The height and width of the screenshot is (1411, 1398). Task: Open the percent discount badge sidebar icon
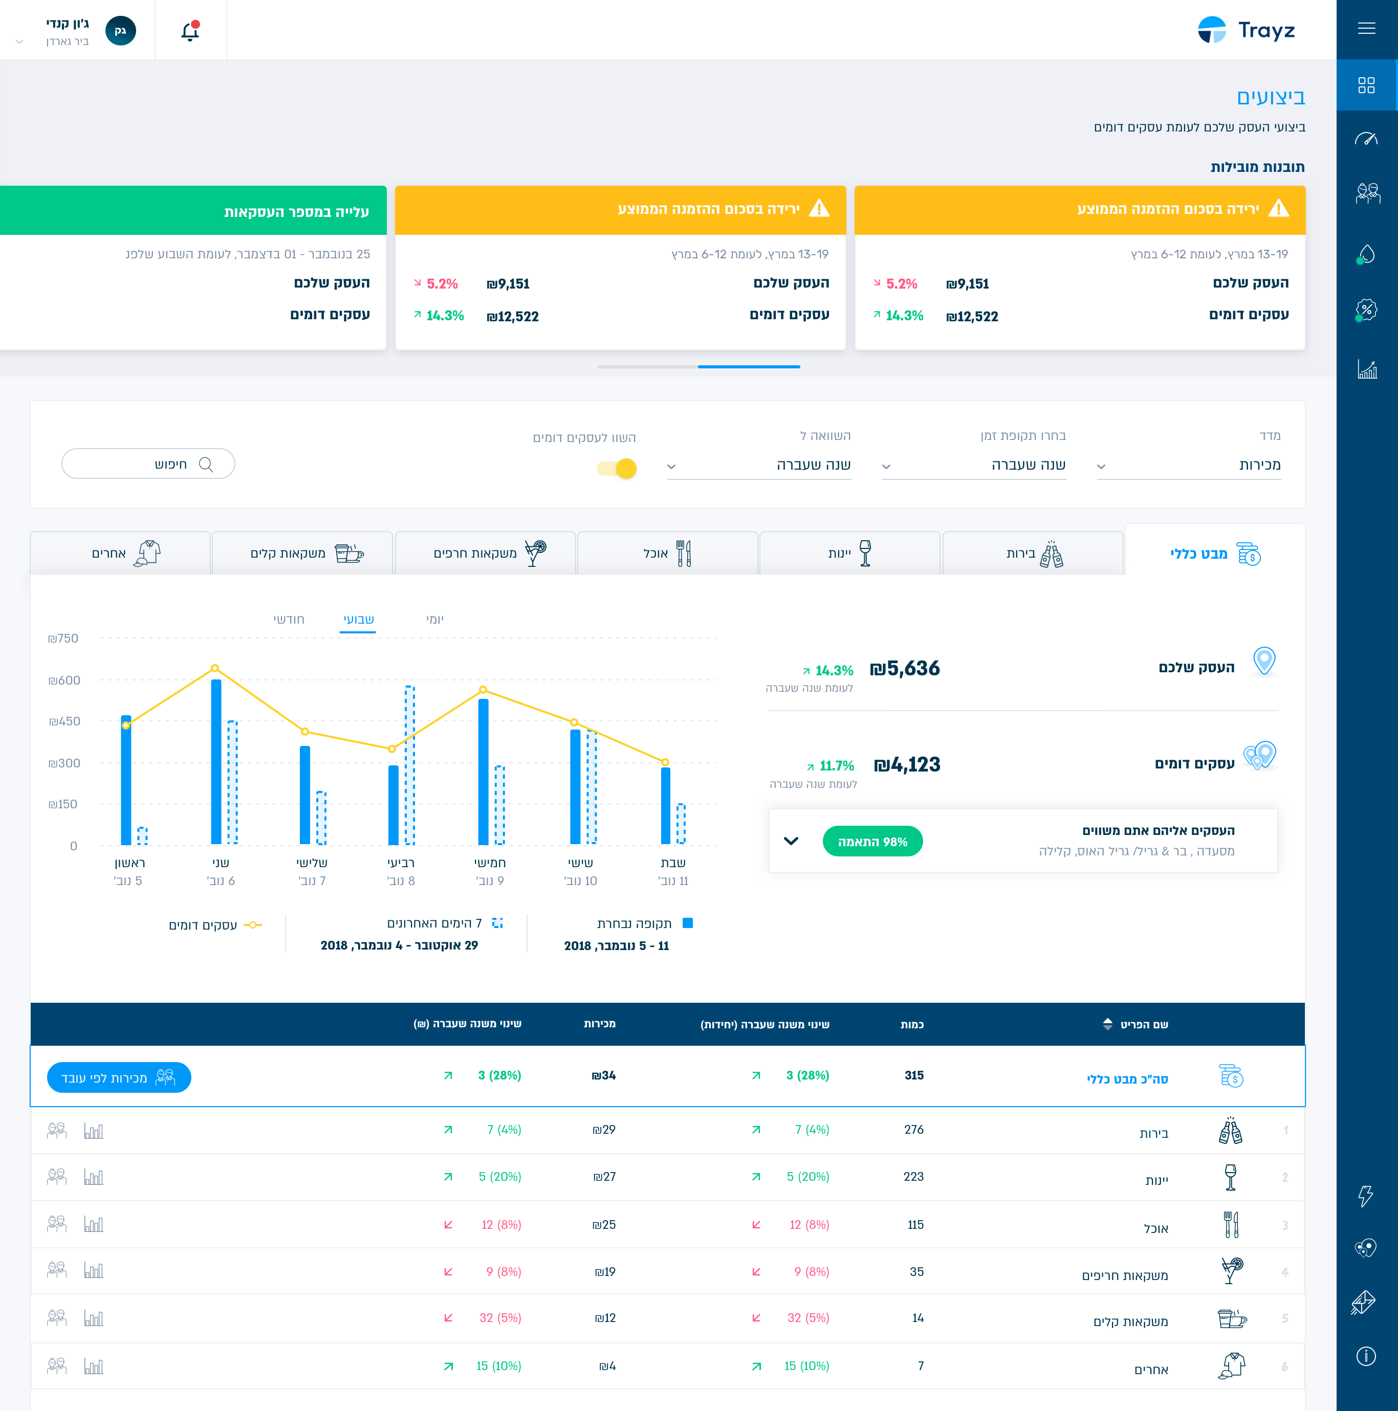[1366, 311]
